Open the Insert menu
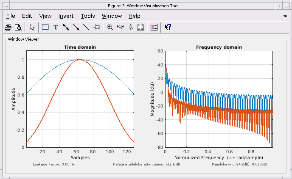The image size is (292, 179). coord(66,16)
